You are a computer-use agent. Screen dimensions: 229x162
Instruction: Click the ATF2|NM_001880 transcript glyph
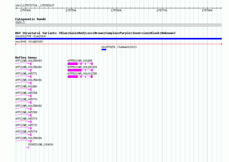click(x=23, y=89)
